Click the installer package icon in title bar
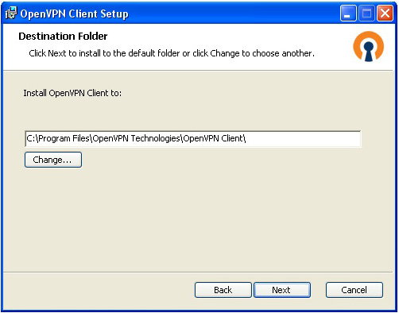Image resolution: width=399 pixels, height=313 pixels. [x=11, y=14]
